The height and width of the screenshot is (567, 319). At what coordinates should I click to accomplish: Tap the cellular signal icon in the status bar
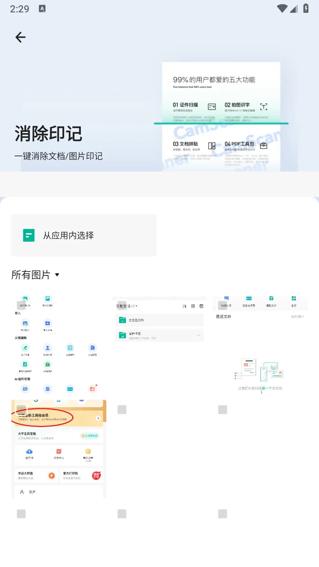pos(293,9)
